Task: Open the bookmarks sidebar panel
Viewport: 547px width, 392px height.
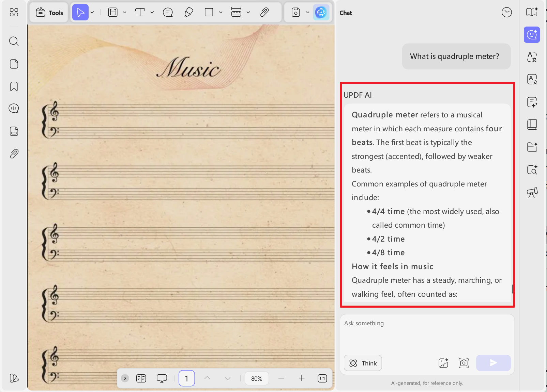Action: click(14, 86)
